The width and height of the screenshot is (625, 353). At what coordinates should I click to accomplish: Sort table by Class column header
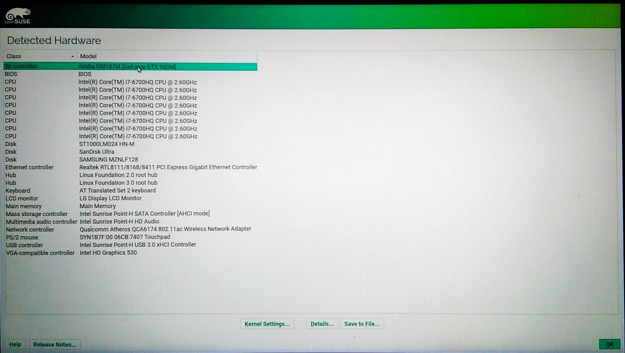click(x=40, y=56)
